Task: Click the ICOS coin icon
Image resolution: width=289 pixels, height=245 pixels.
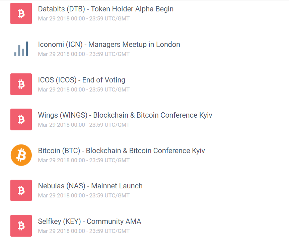Action: tap(21, 84)
